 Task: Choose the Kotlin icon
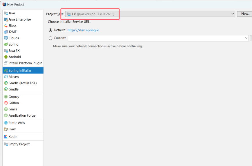6,137
